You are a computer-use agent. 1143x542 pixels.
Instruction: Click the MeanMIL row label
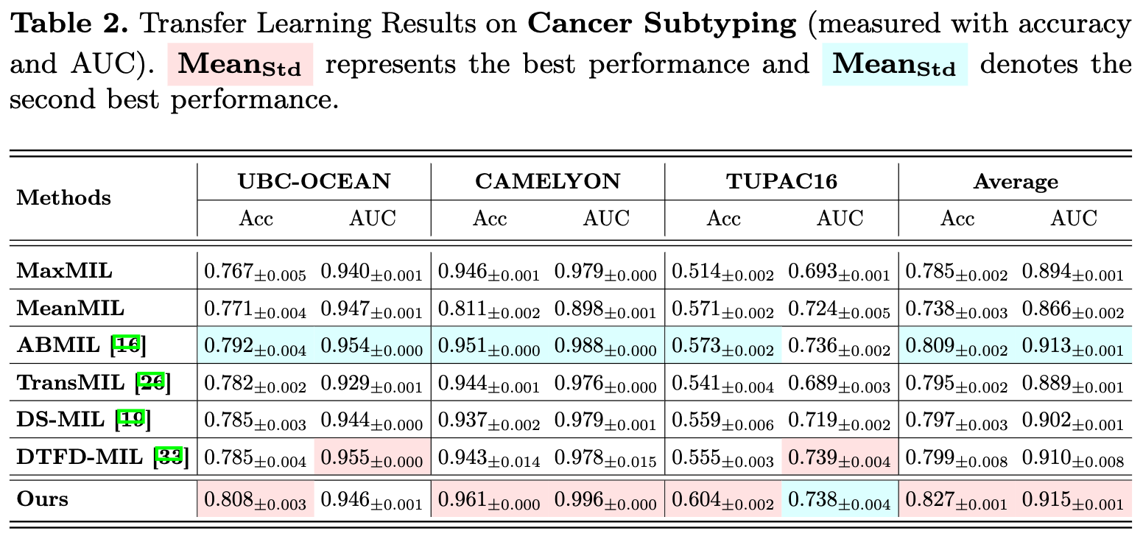coord(71,307)
